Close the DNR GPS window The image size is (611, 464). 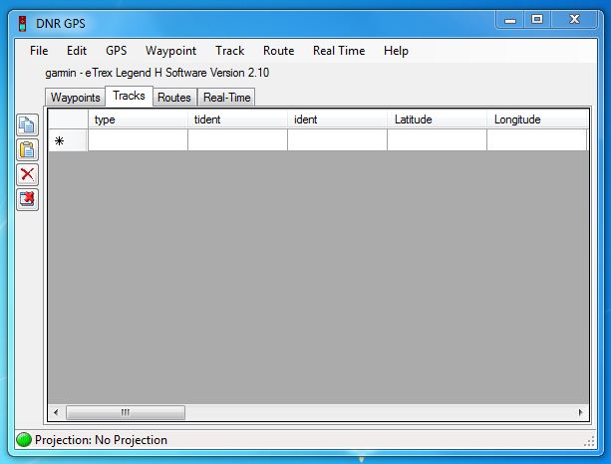(574, 20)
